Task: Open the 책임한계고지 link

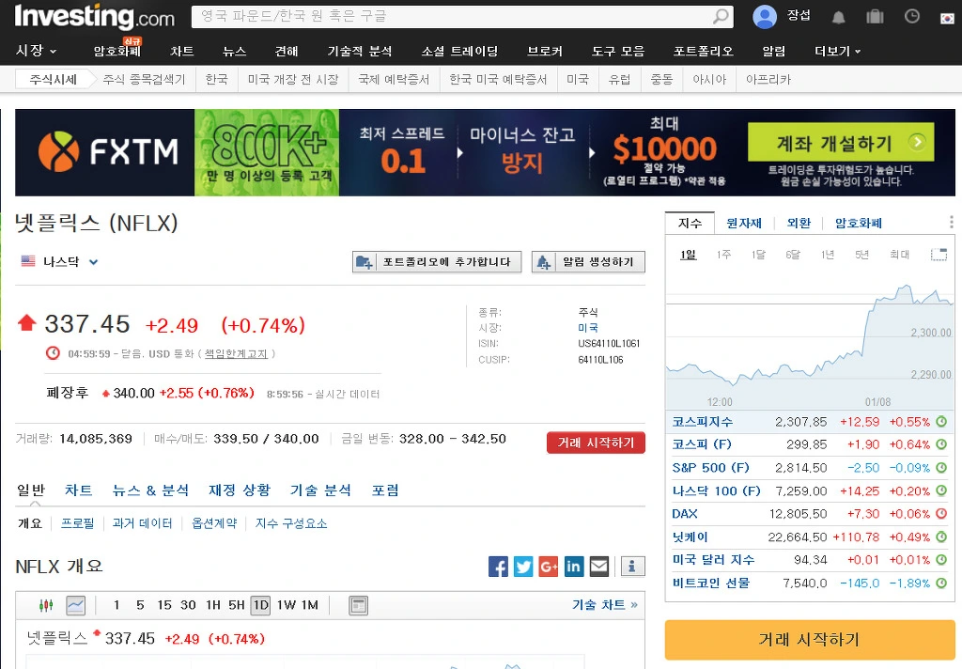Action: [x=236, y=354]
